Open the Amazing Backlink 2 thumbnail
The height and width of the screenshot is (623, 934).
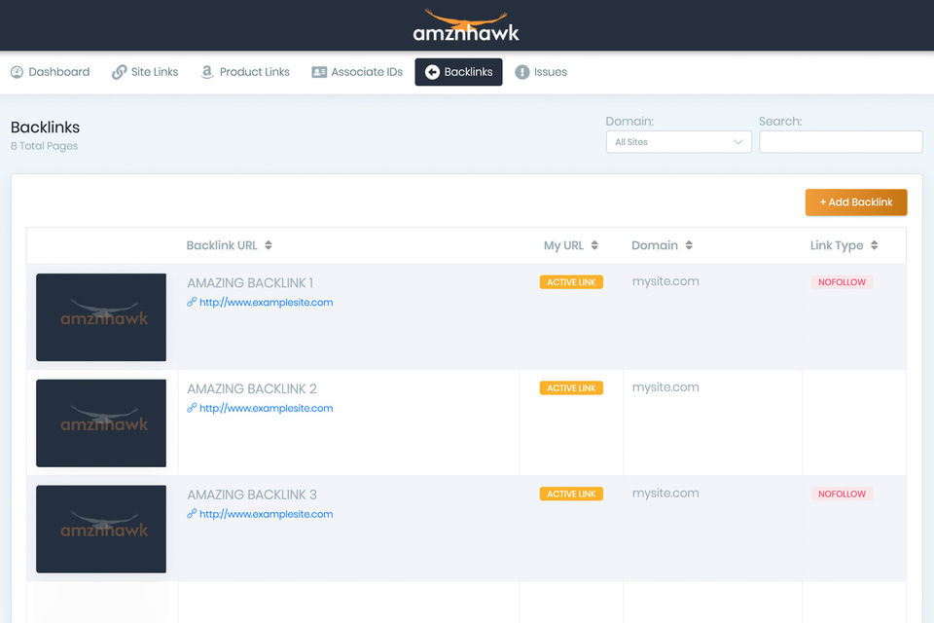click(x=101, y=423)
